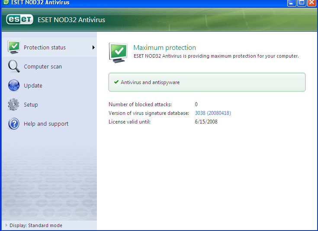
Task: Click the Number of blocked attacks label
Action: [140, 104]
